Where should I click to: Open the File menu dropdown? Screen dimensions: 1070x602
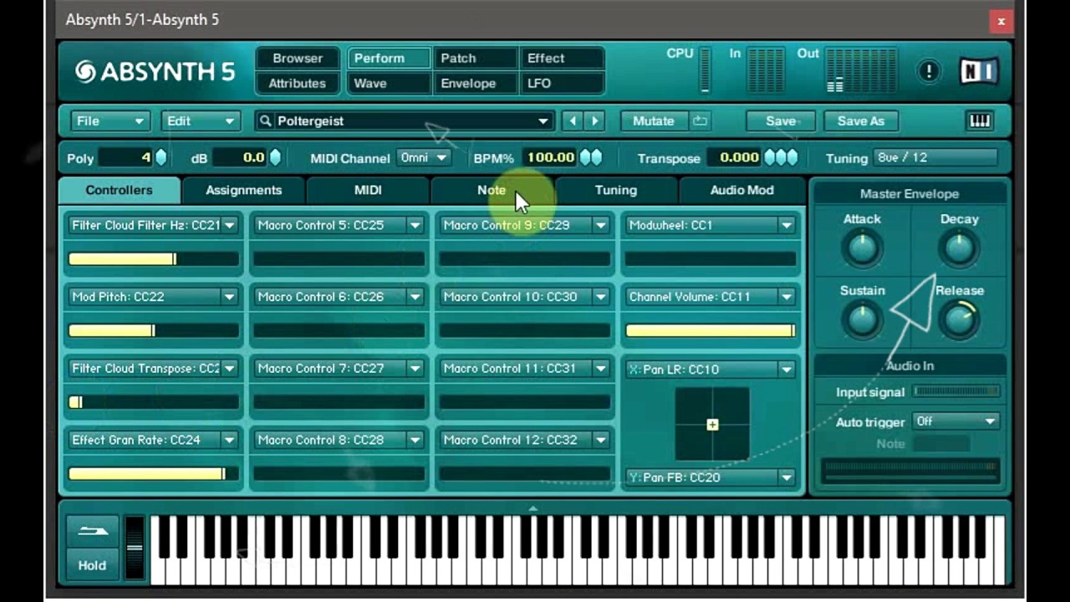point(110,121)
